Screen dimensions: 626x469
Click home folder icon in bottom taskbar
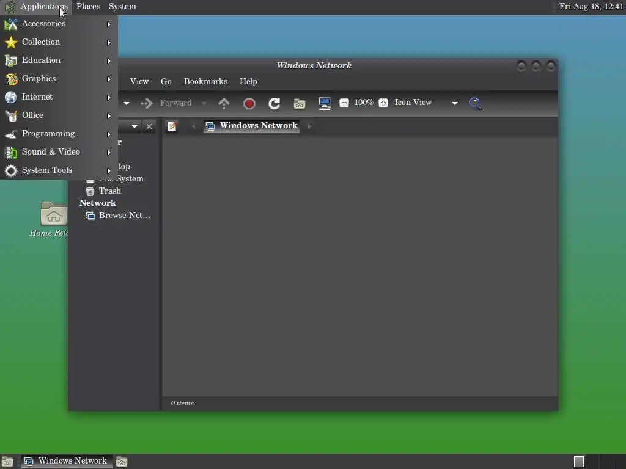(x=122, y=462)
